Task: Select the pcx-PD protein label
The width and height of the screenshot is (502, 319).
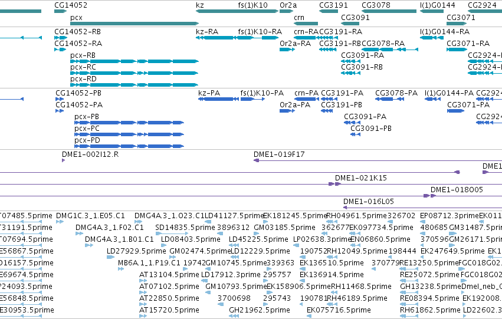Action: point(87,140)
